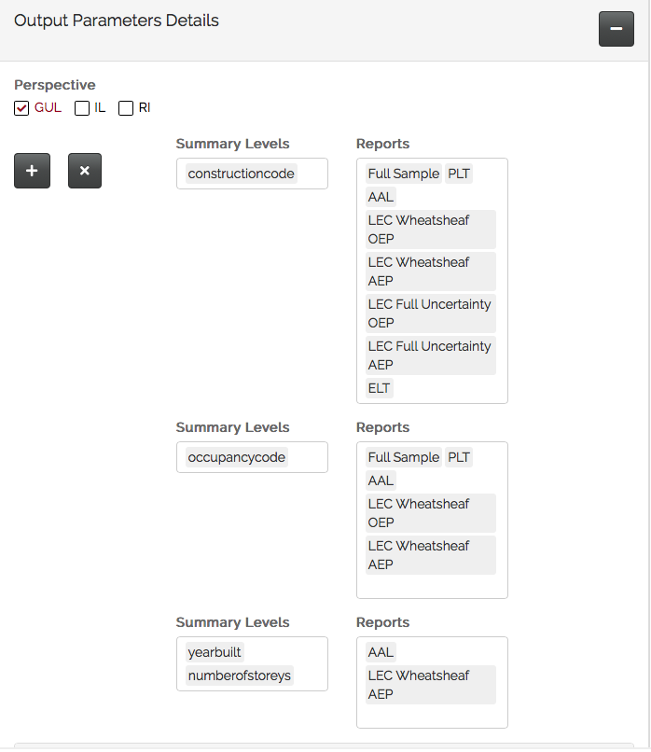Open the constructioncode Summary Levels field

point(312,174)
